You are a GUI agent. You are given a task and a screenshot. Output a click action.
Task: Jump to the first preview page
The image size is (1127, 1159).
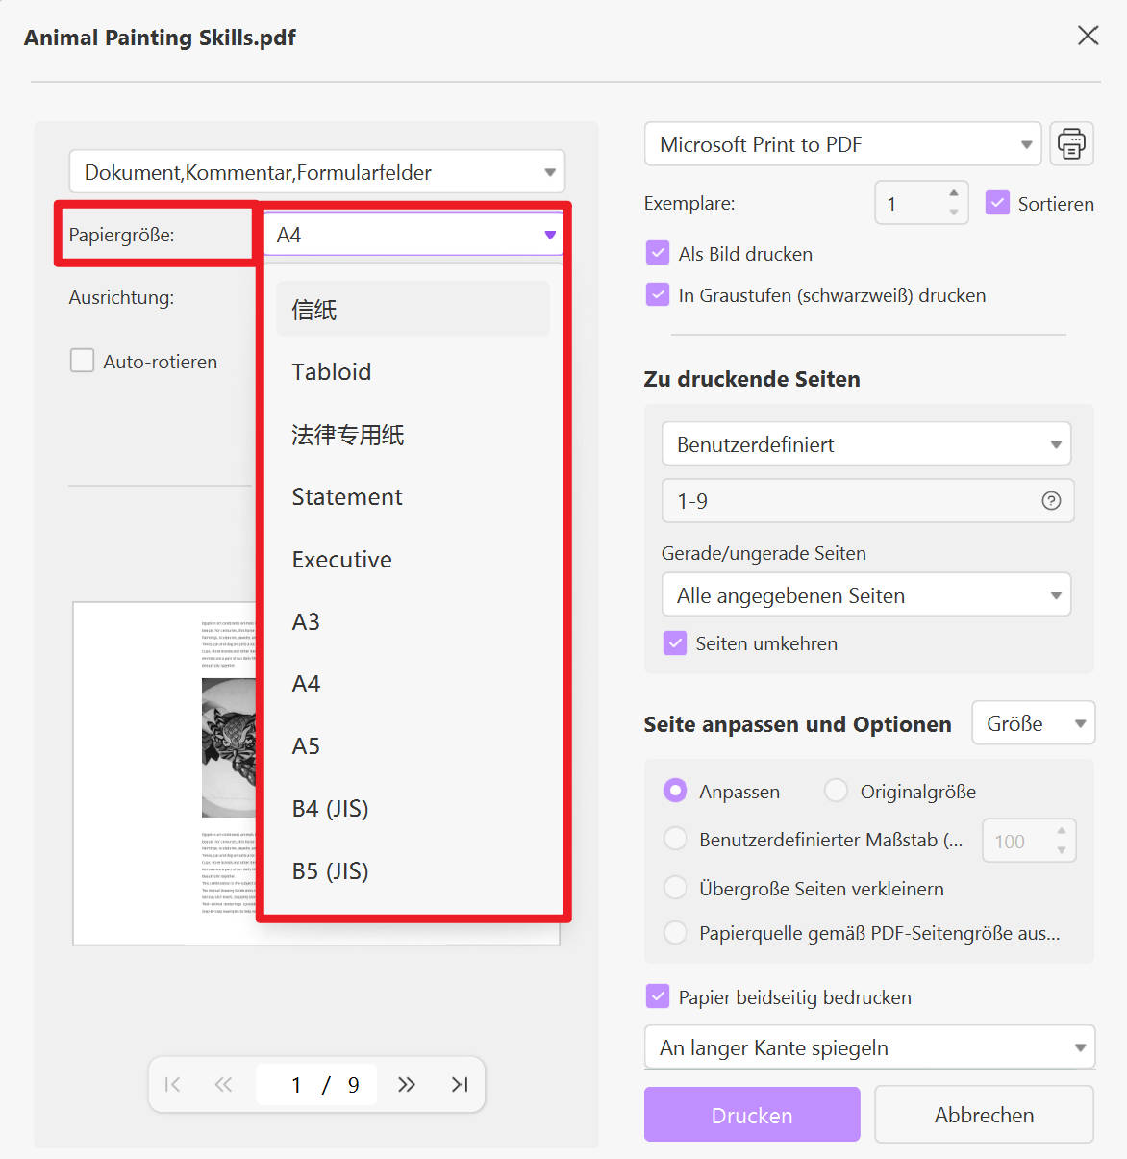click(173, 1085)
